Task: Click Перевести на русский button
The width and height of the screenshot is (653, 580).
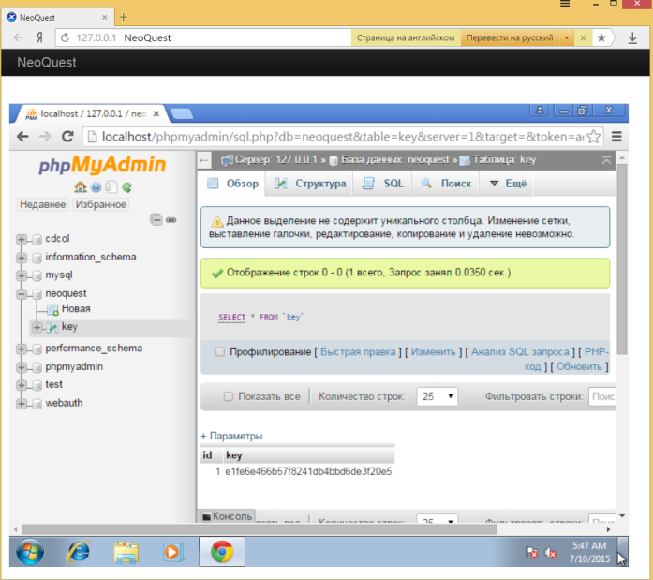Action: tap(510, 37)
